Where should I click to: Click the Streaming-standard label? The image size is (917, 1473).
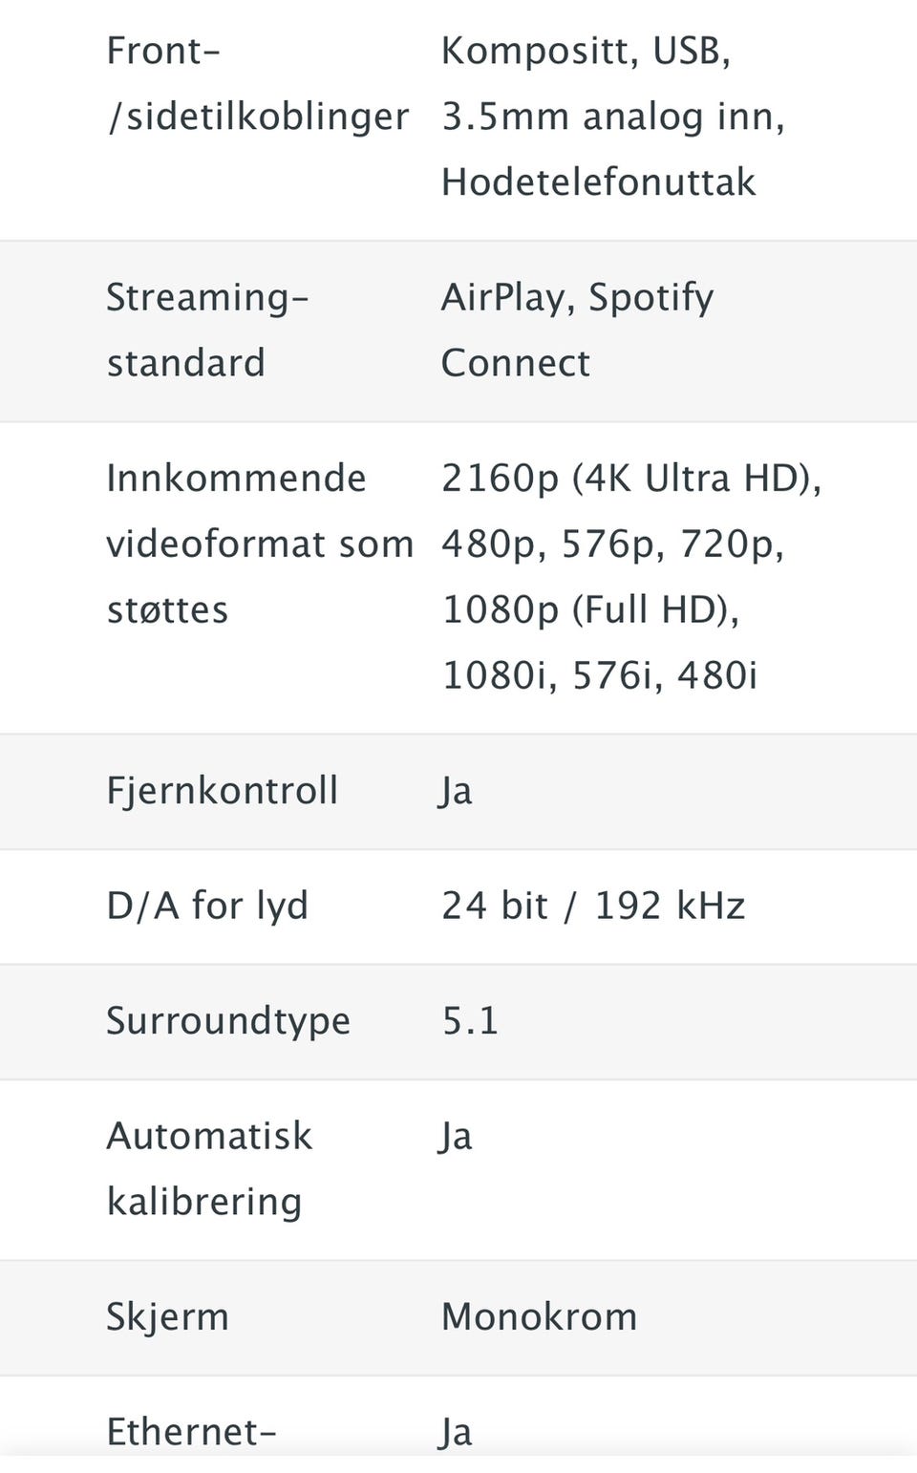click(207, 330)
